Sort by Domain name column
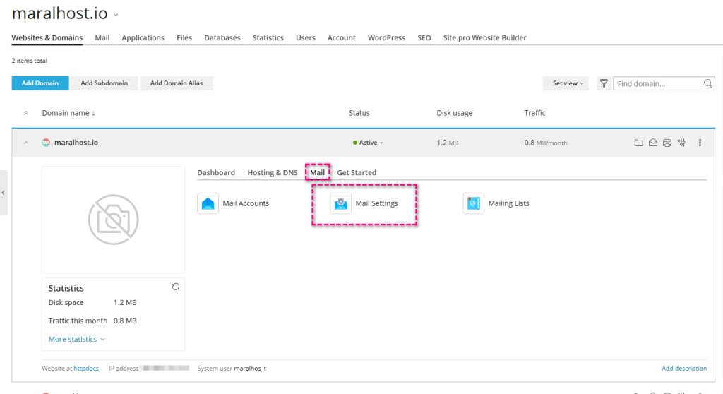This screenshot has height=394, width=723. pos(68,113)
